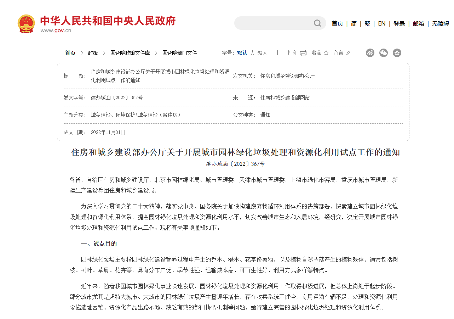Share to Qzone star icon
Viewport: 454px width, 319px height.
(x=397, y=53)
